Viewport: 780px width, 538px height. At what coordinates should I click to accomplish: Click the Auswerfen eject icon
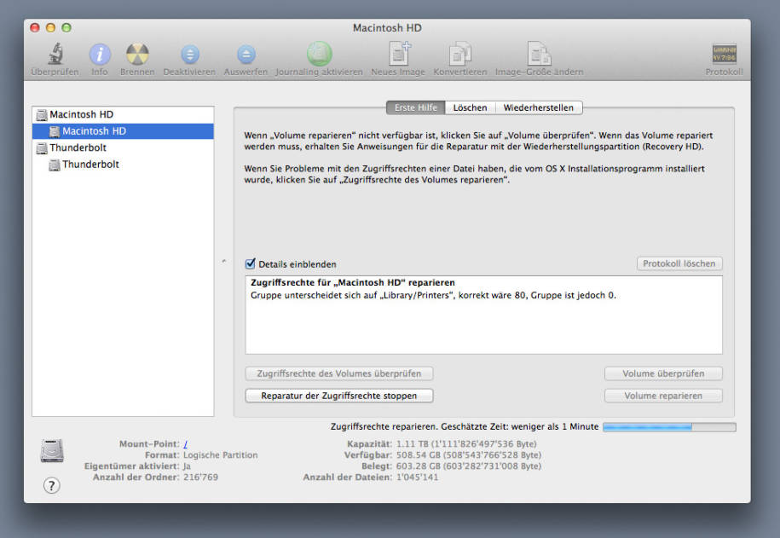pyautogui.click(x=246, y=55)
